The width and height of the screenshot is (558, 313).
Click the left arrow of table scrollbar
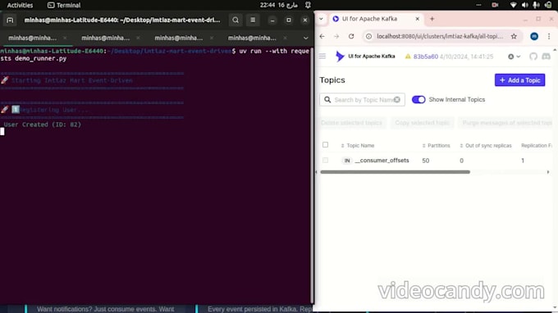[317, 172]
